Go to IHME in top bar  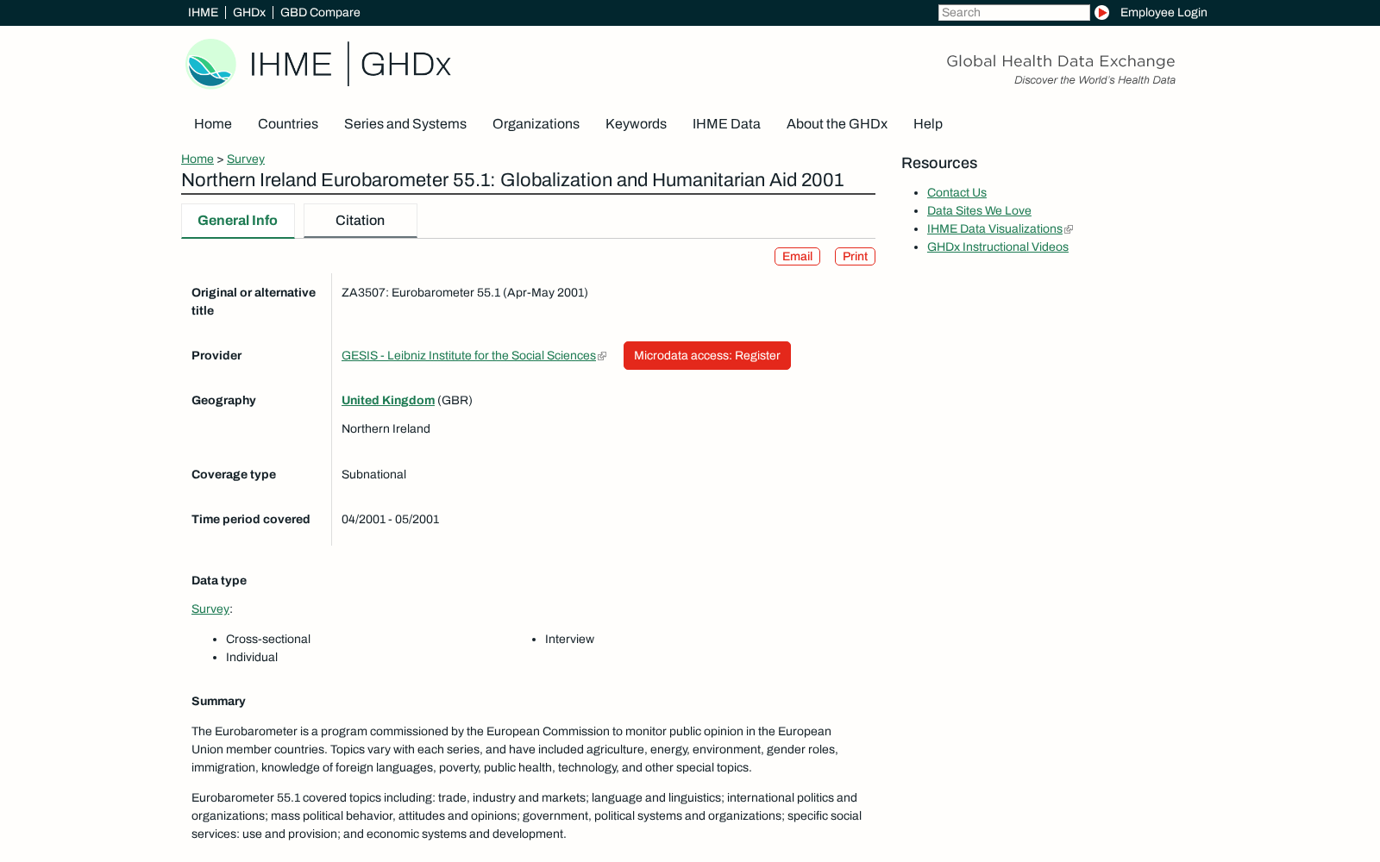point(203,12)
